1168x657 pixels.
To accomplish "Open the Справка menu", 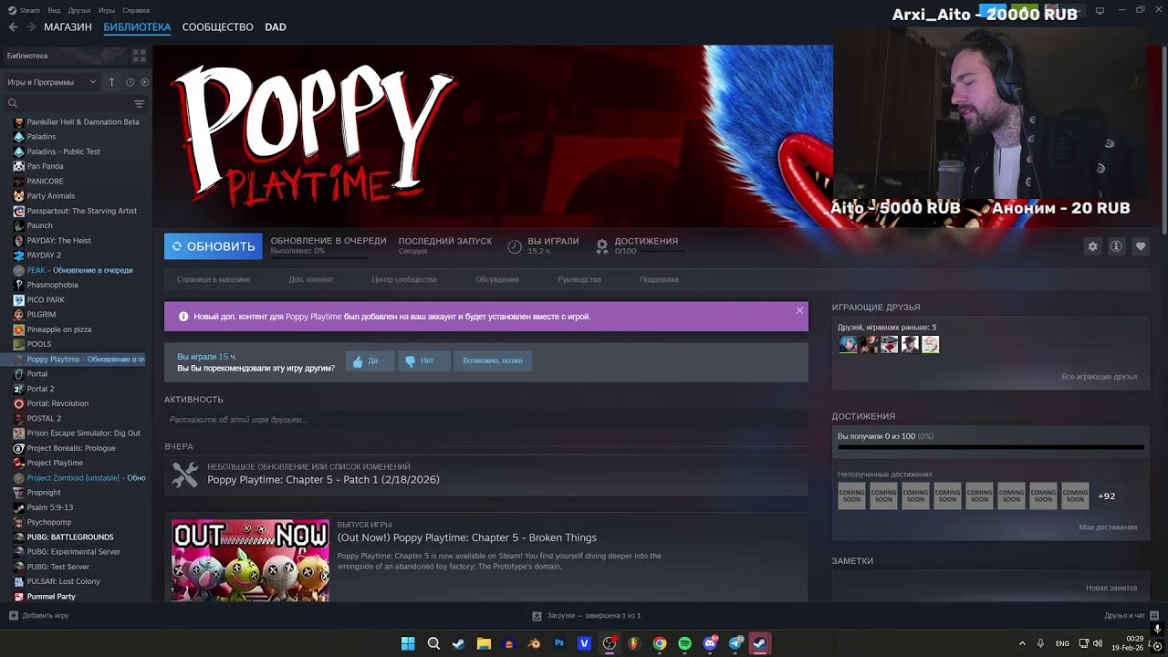I will pyautogui.click(x=136, y=10).
